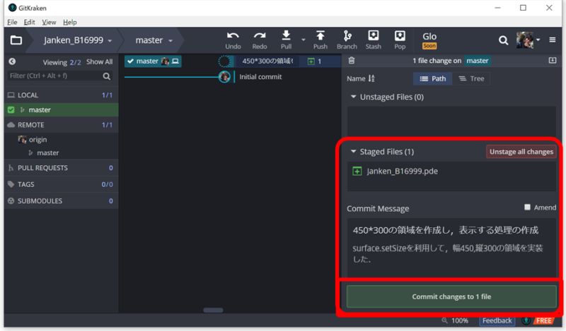Open the master branch dropdown
This screenshot has height=331, width=566.
click(154, 40)
